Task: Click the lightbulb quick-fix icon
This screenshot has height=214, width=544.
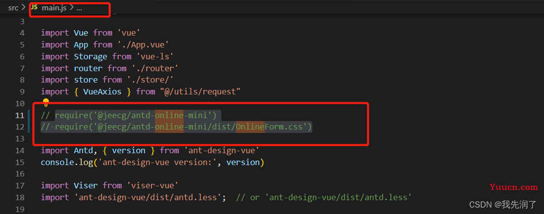Action: point(46,102)
